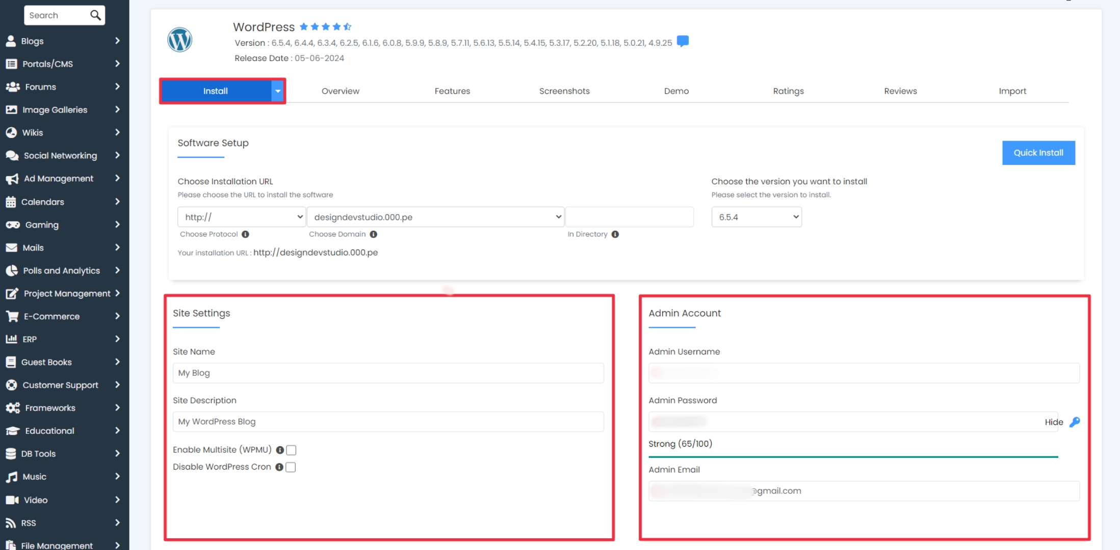Image resolution: width=1120 pixels, height=550 pixels.
Task: Open the http:// protocol dropdown
Action: (241, 217)
